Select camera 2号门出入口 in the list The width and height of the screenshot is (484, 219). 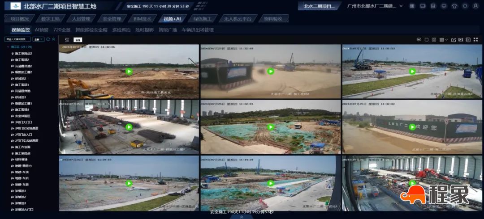pos(23,135)
